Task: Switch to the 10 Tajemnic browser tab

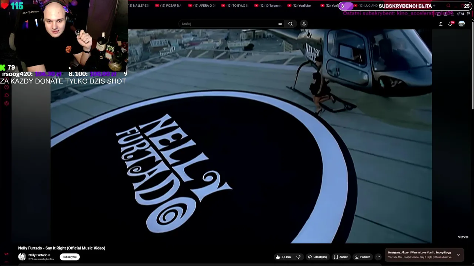Action: pyautogui.click(x=268, y=6)
